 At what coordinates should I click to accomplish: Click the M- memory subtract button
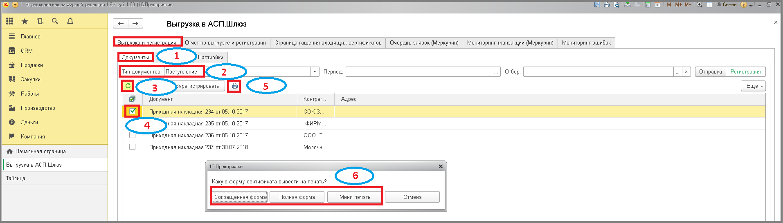pos(688,4)
